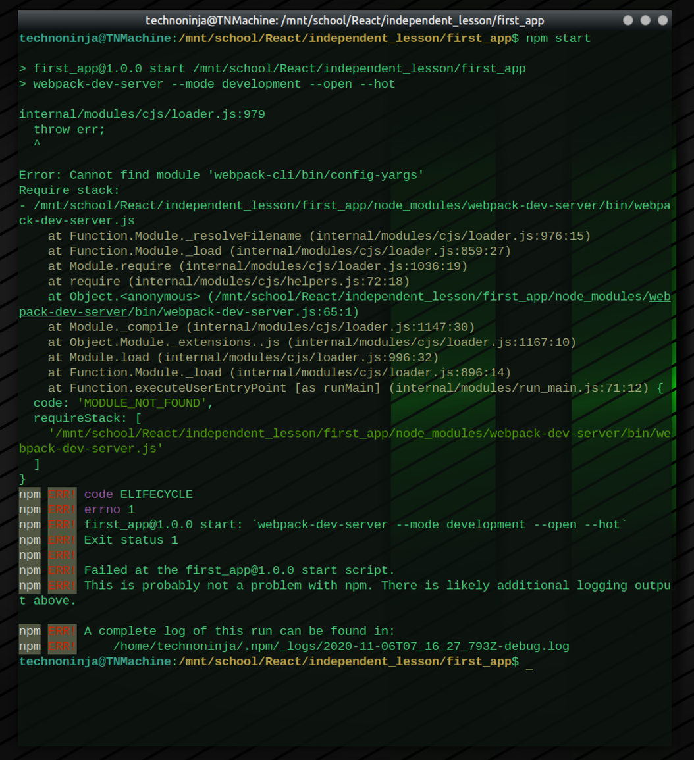Click the stack line ending 'loader.js:859:27)'
The height and width of the screenshot is (760, 694).
point(279,251)
